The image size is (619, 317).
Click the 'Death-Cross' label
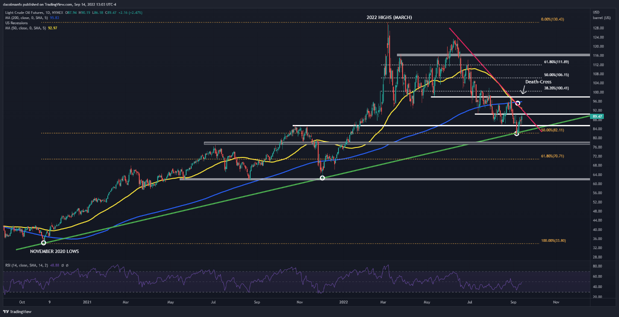tap(538, 81)
